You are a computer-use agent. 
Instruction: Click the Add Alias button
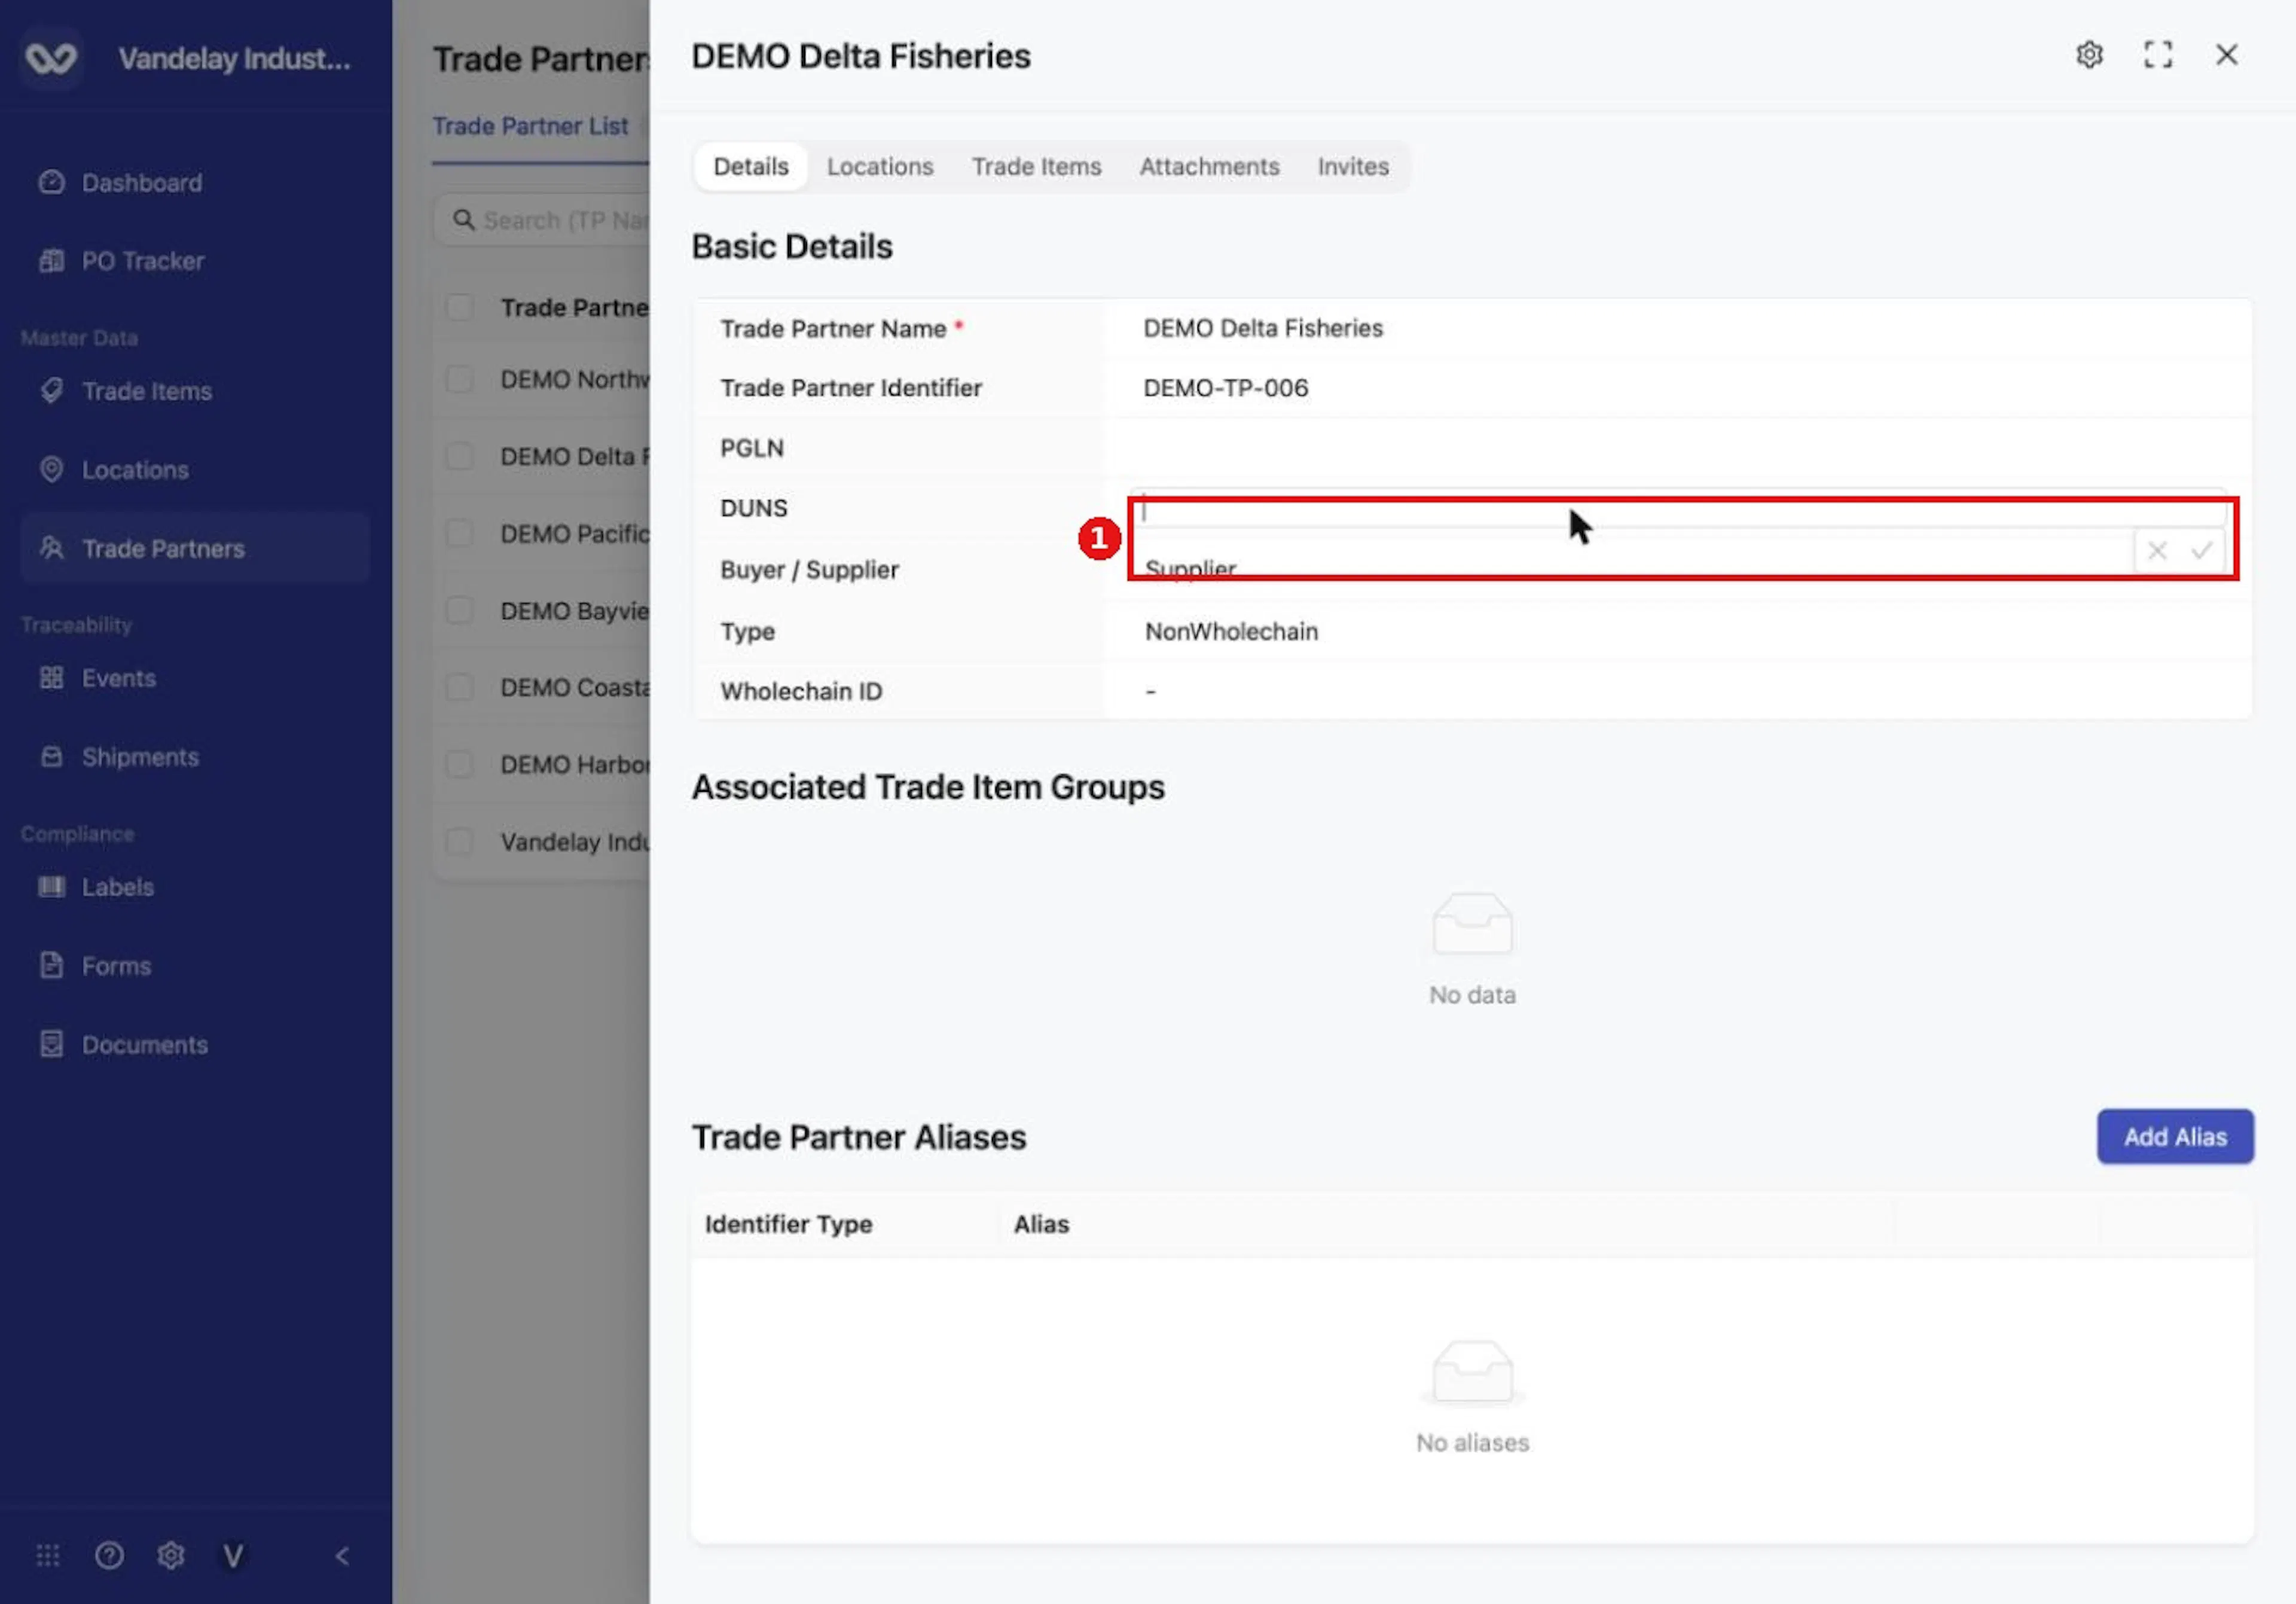(2175, 1137)
